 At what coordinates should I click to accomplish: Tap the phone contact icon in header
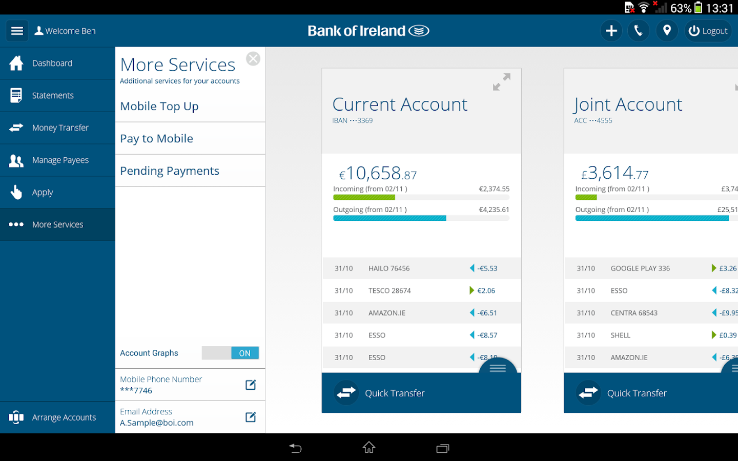pos(639,31)
